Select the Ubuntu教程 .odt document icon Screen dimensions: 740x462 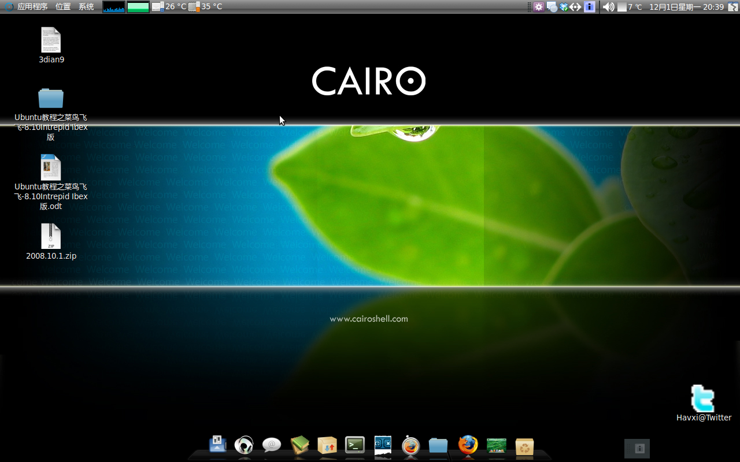(x=51, y=167)
